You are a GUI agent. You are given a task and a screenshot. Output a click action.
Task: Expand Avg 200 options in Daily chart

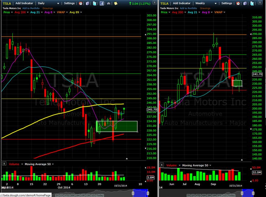tap(28, 12)
